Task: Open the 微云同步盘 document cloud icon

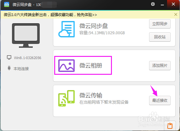Action: tap(67, 29)
